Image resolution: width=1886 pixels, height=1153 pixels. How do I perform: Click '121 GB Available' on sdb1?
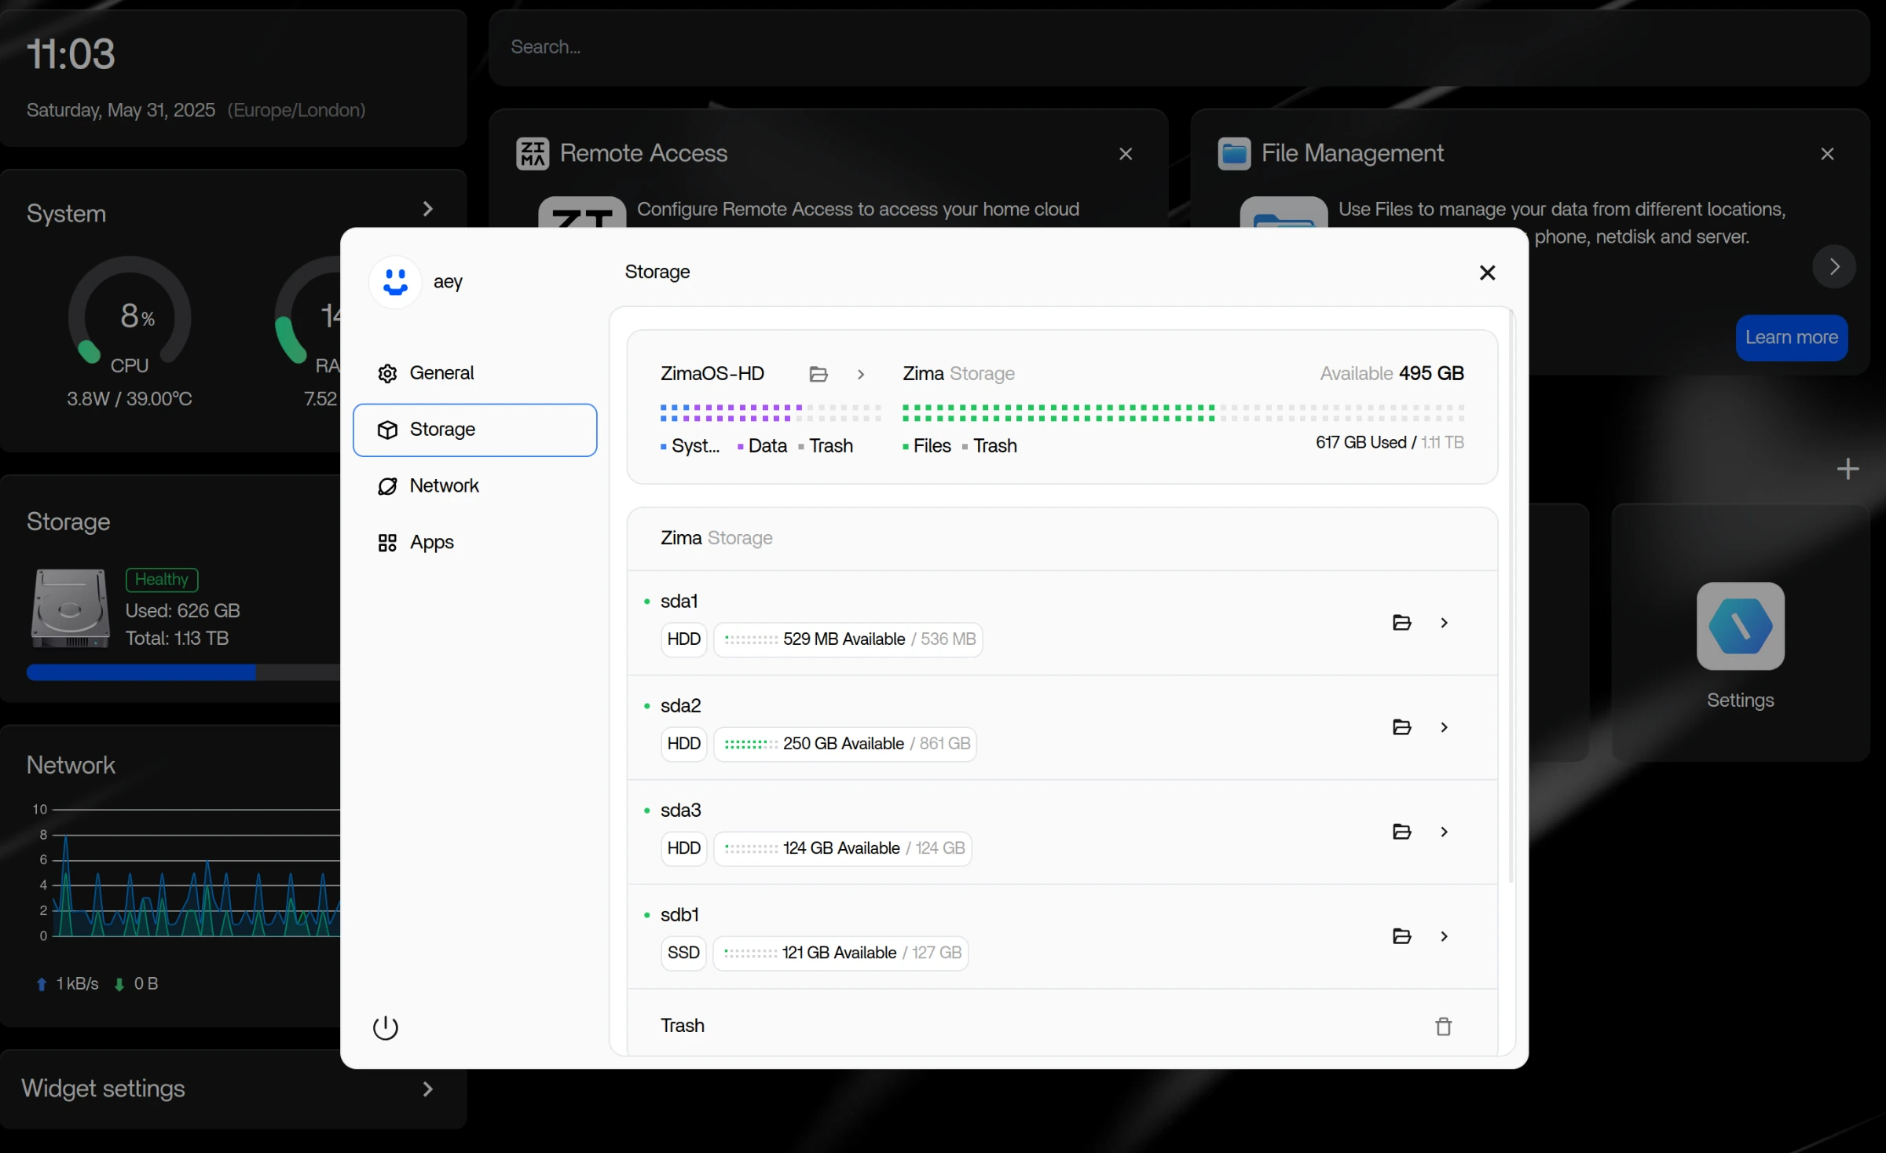[839, 953]
